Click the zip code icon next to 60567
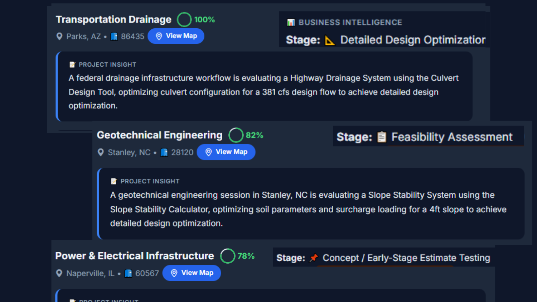The image size is (537, 302). (129, 273)
